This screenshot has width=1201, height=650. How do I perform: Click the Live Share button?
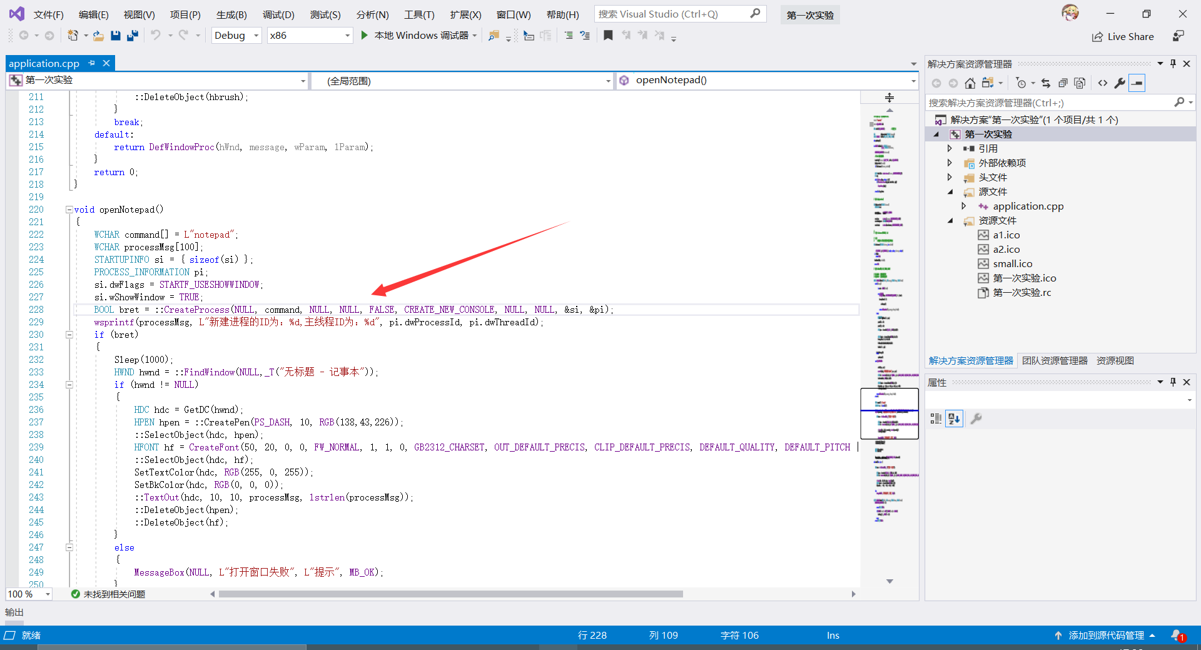click(1123, 36)
